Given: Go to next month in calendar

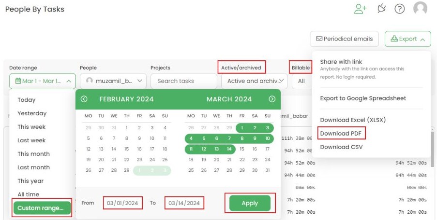Looking at the screenshot, I should (272, 99).
